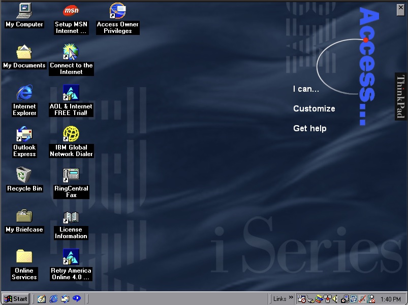Open the My Computer desktop icon
Screen dimensions: 408x305
24,11
